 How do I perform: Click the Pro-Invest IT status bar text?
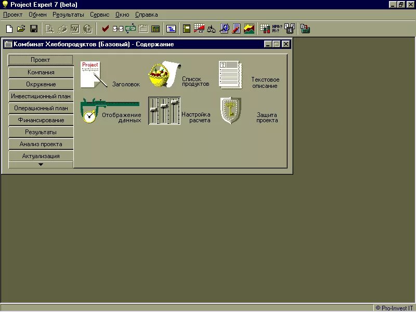[x=394, y=308]
